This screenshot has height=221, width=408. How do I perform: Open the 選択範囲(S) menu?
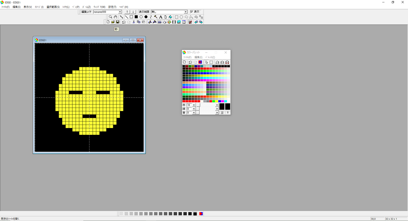[53, 7]
